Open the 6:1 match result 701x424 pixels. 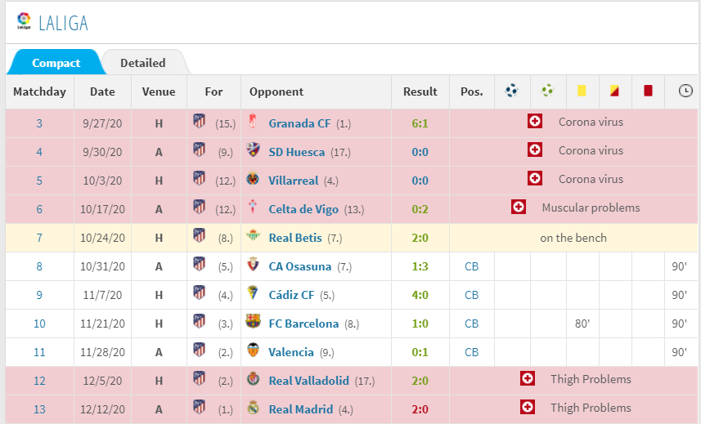[x=420, y=123]
